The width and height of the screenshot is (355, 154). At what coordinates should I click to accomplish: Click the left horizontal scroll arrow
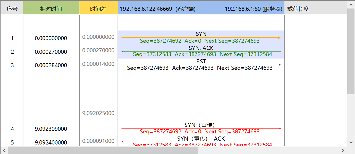point(4,150)
